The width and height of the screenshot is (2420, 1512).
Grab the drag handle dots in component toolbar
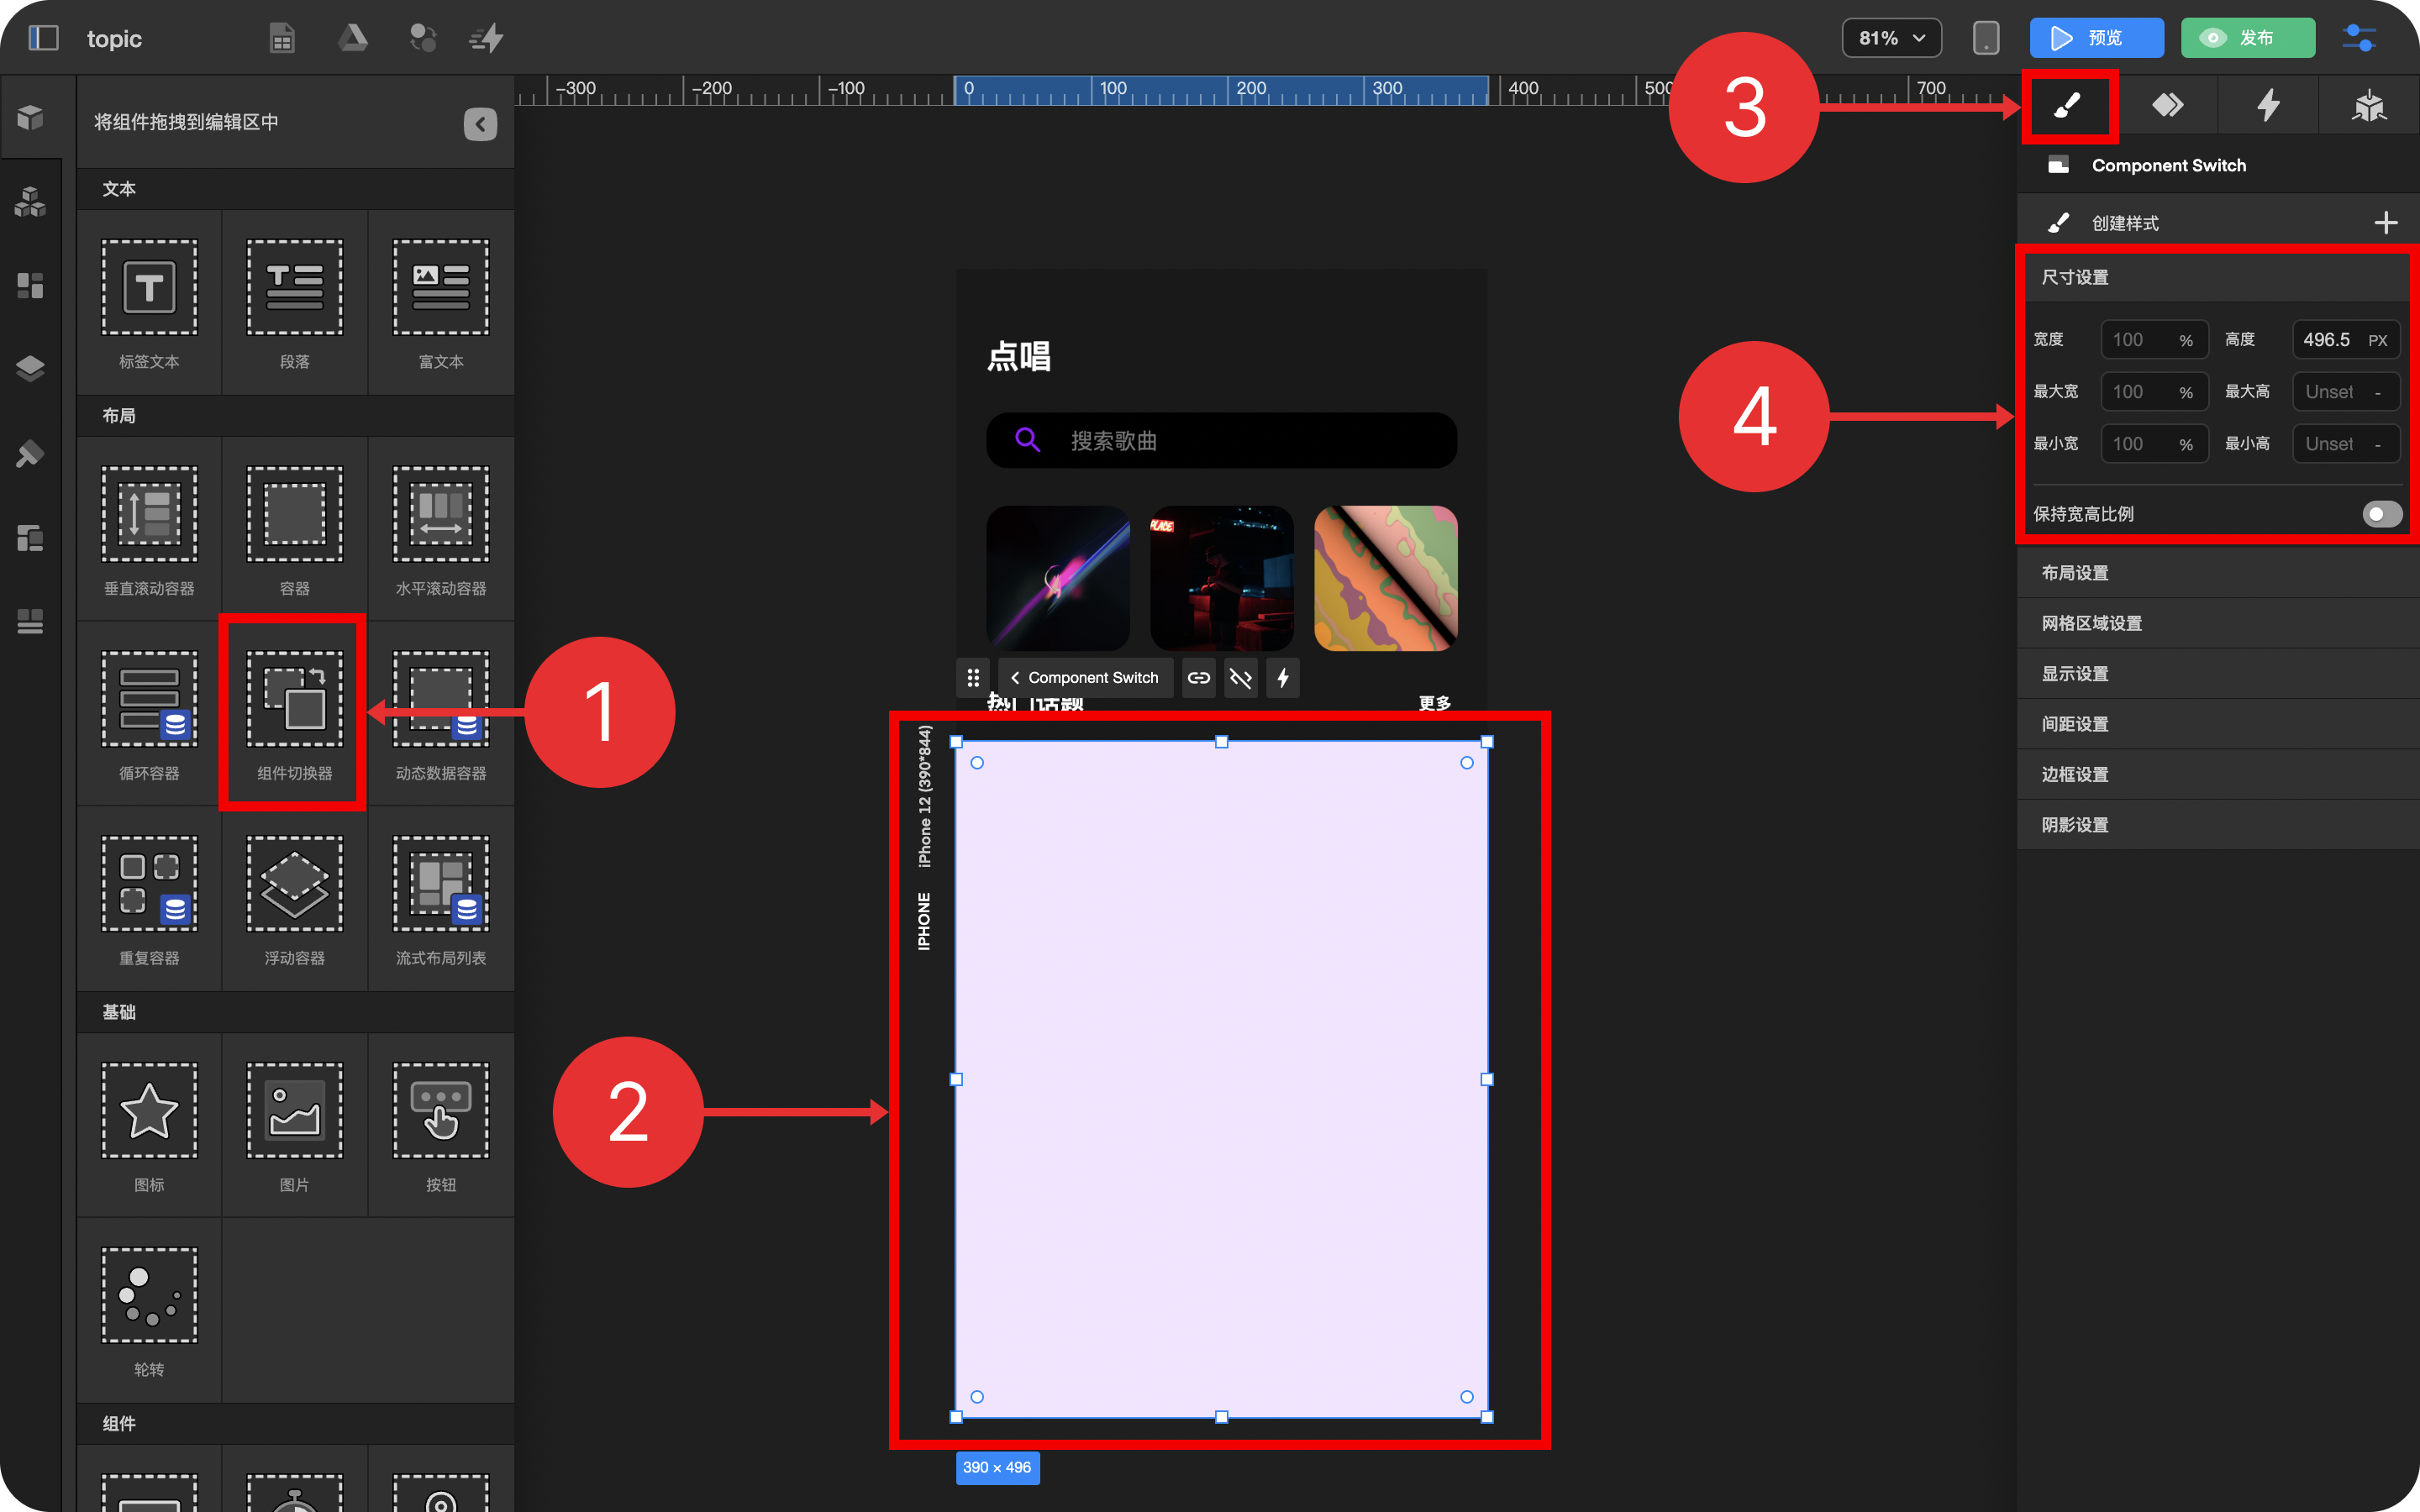click(973, 678)
